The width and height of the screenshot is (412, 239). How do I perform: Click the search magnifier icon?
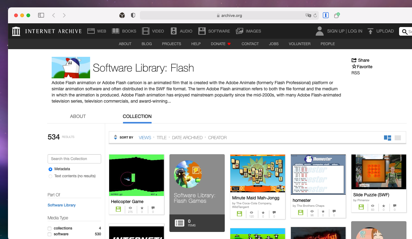click(404, 31)
